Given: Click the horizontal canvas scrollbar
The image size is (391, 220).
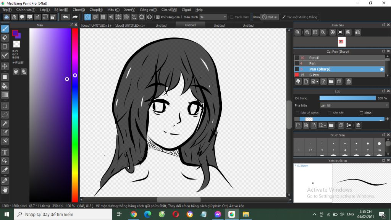Looking at the screenshot, I should [x=179, y=199].
